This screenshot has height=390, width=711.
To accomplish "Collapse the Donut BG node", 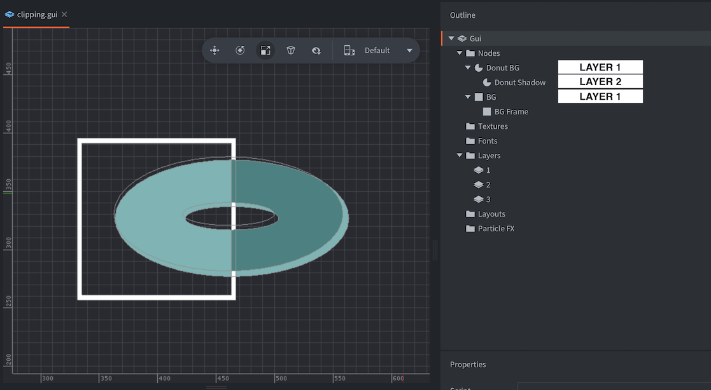I will tap(468, 67).
